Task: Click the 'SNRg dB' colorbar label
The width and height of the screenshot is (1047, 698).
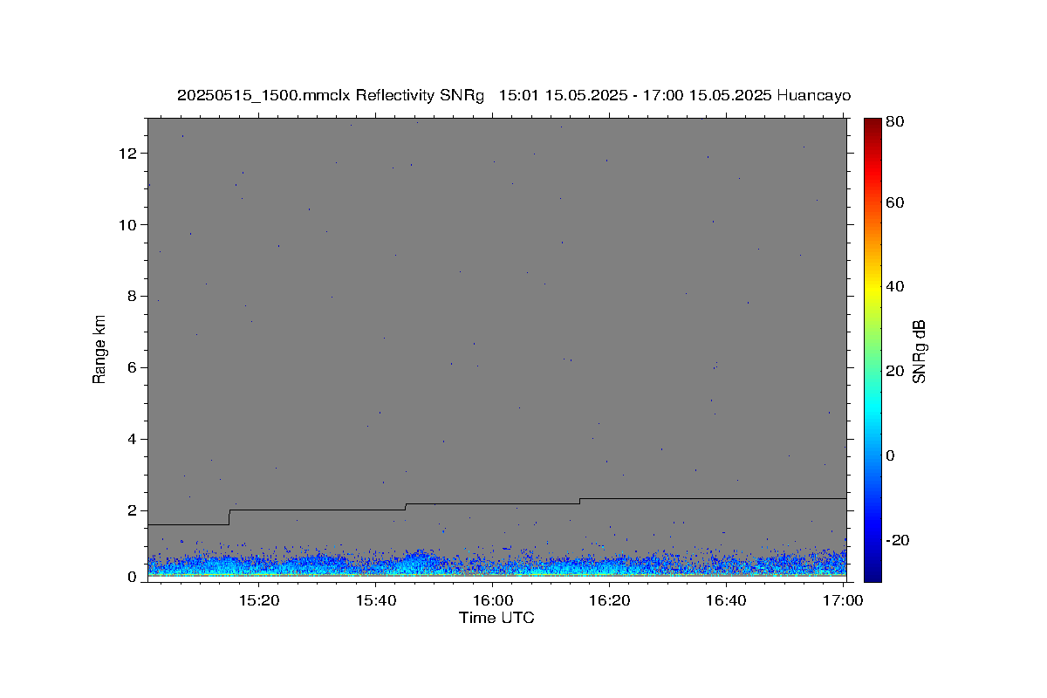Action: (919, 352)
